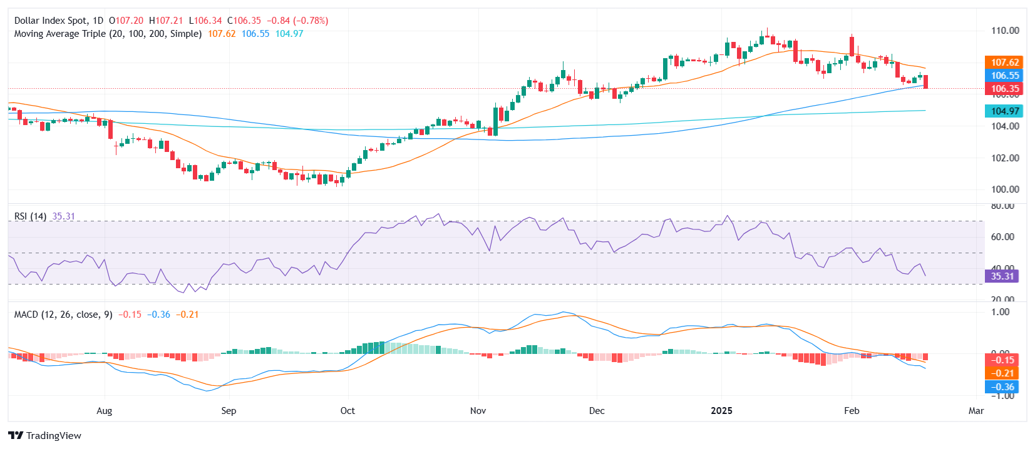Click the Oct label on time axis

click(348, 411)
